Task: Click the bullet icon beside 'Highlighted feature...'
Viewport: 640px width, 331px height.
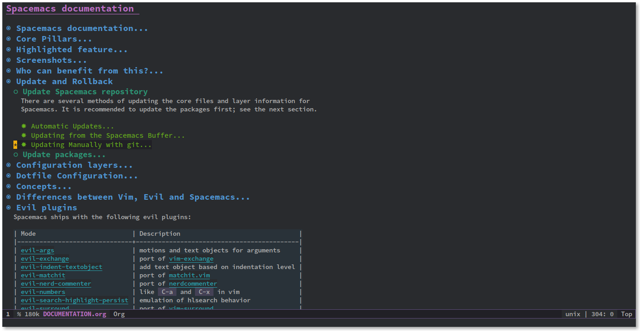Action: (x=8, y=49)
